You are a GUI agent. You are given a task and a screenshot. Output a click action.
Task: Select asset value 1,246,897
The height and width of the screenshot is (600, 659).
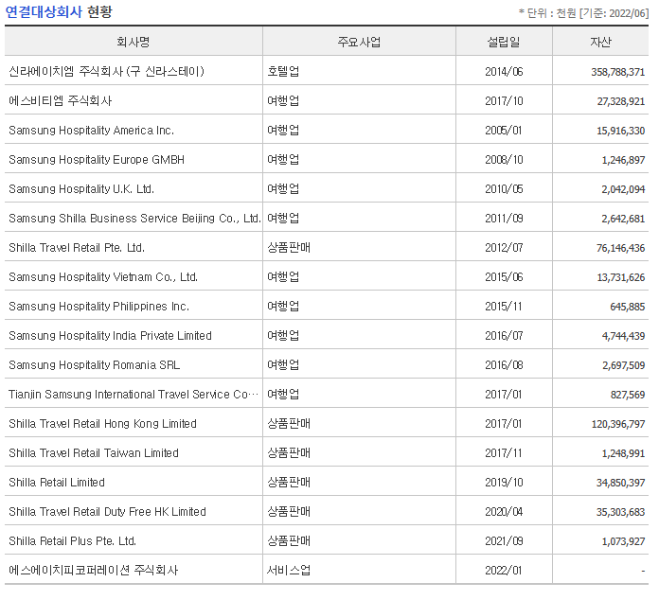click(x=623, y=160)
